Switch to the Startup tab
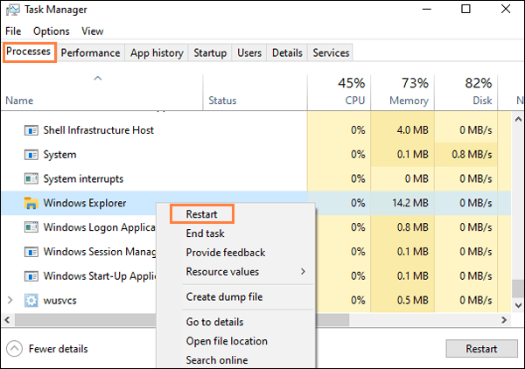This screenshot has height=369, width=525. (210, 52)
